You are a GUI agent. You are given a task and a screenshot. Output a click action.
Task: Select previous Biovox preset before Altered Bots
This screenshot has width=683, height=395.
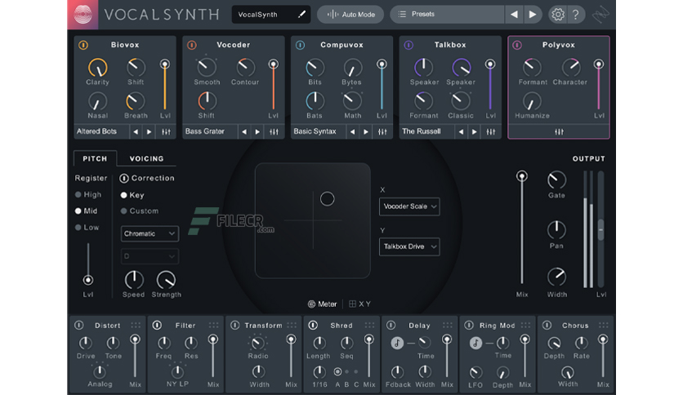point(136,131)
